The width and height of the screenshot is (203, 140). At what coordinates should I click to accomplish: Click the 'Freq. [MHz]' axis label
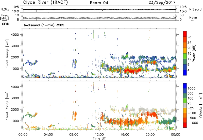[5, 17]
